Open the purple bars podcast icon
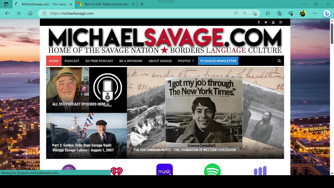 point(260,171)
